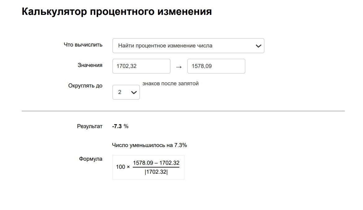Click the "Результат" label
This screenshot has width=363, height=210.
pyautogui.click(x=90, y=126)
